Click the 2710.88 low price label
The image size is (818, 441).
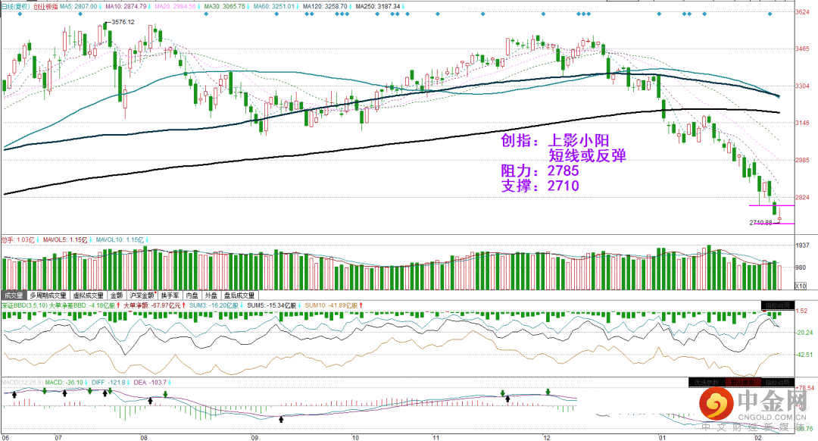[x=760, y=222]
